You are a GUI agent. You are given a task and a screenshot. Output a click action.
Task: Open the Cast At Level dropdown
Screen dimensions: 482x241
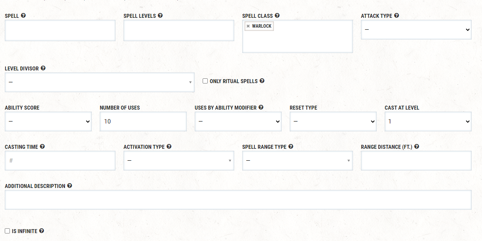pos(428,121)
